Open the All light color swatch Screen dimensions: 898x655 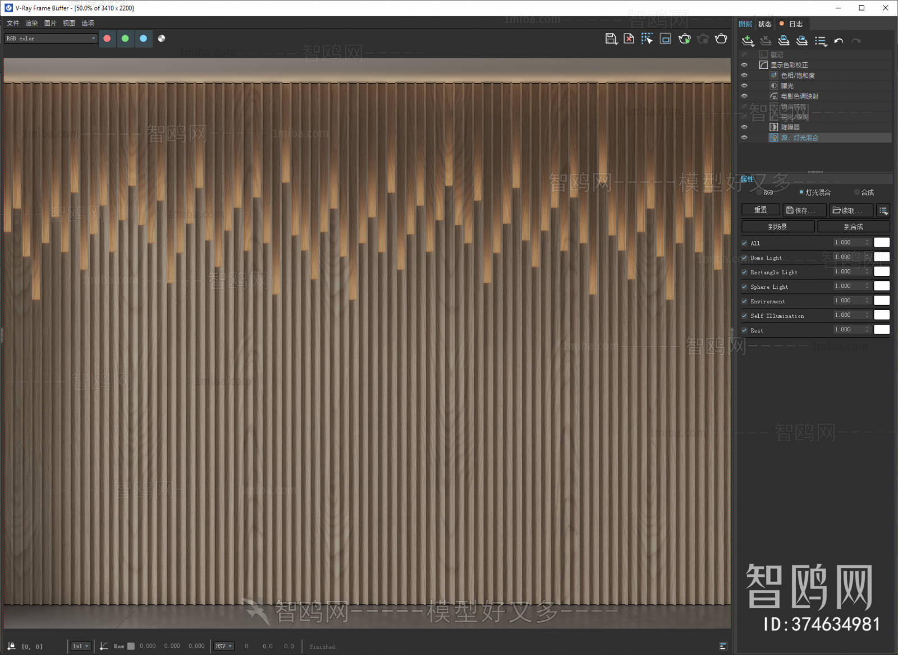pyautogui.click(x=882, y=242)
